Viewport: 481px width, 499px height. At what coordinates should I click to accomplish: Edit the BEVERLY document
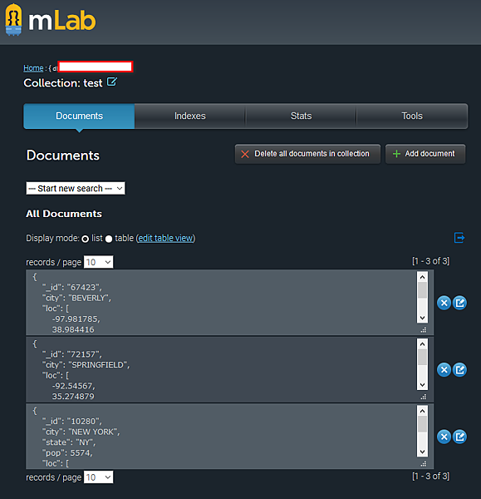(459, 303)
